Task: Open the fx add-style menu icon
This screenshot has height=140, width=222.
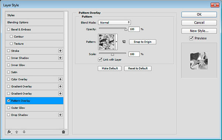Action: click(9, 132)
